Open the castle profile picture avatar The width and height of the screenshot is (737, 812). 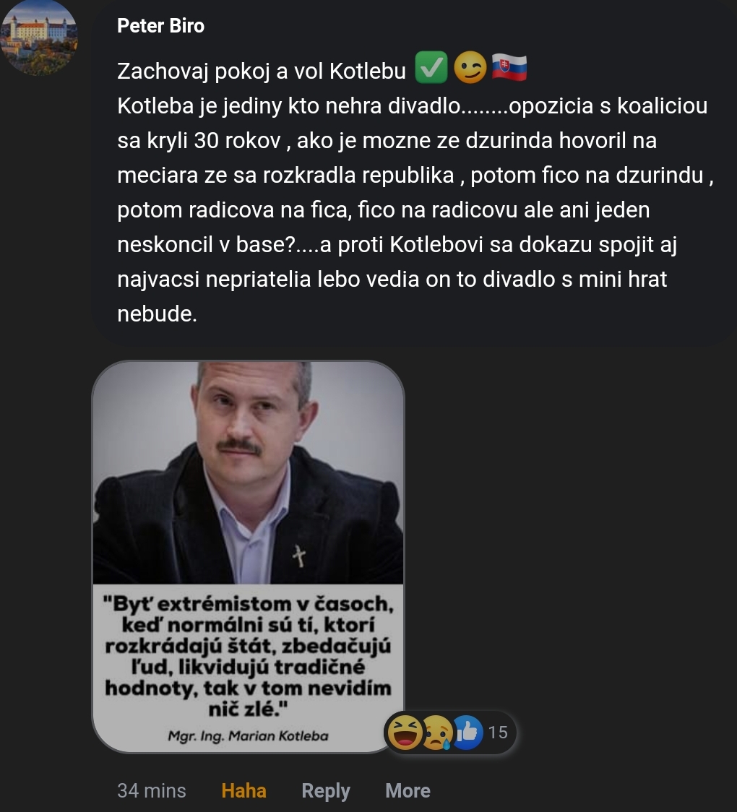tap(39, 38)
